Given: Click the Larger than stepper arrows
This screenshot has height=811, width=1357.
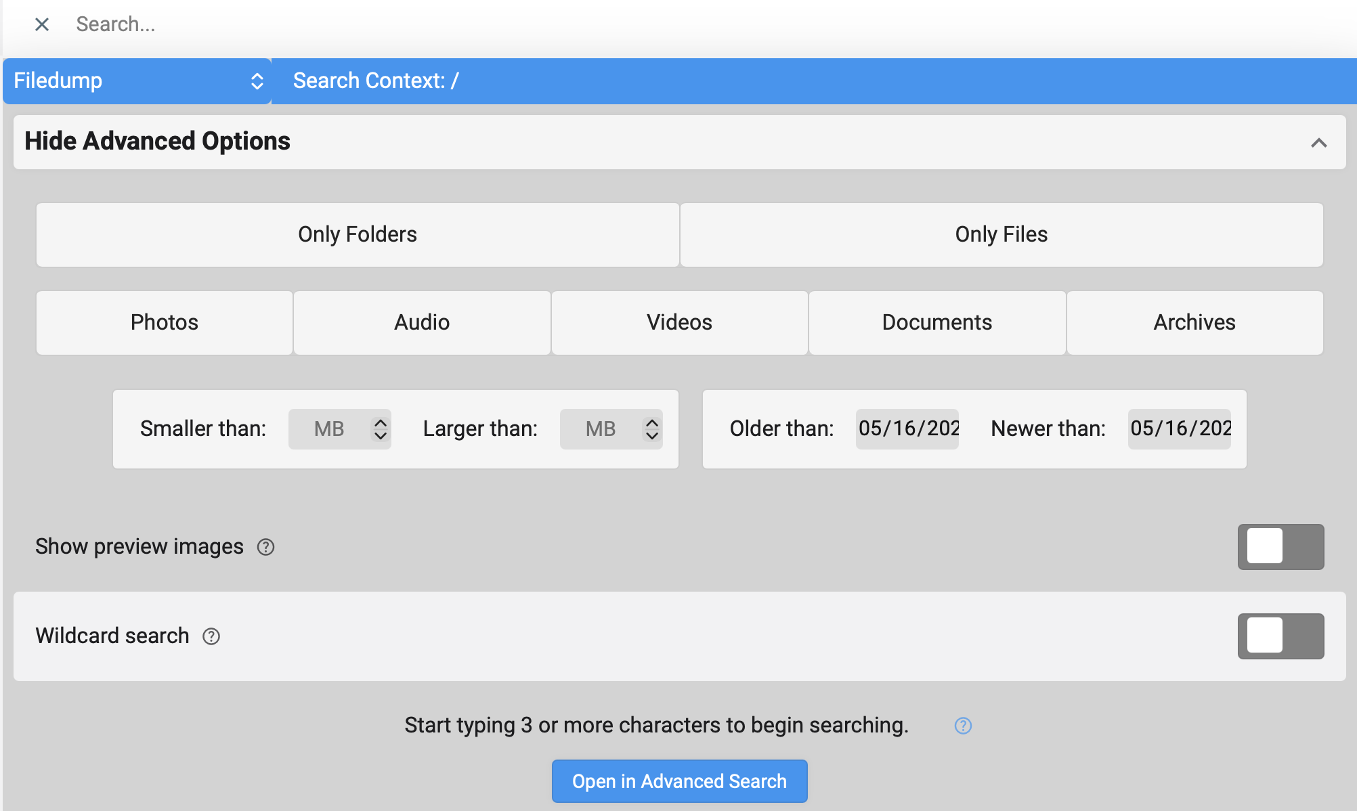Looking at the screenshot, I should point(652,429).
